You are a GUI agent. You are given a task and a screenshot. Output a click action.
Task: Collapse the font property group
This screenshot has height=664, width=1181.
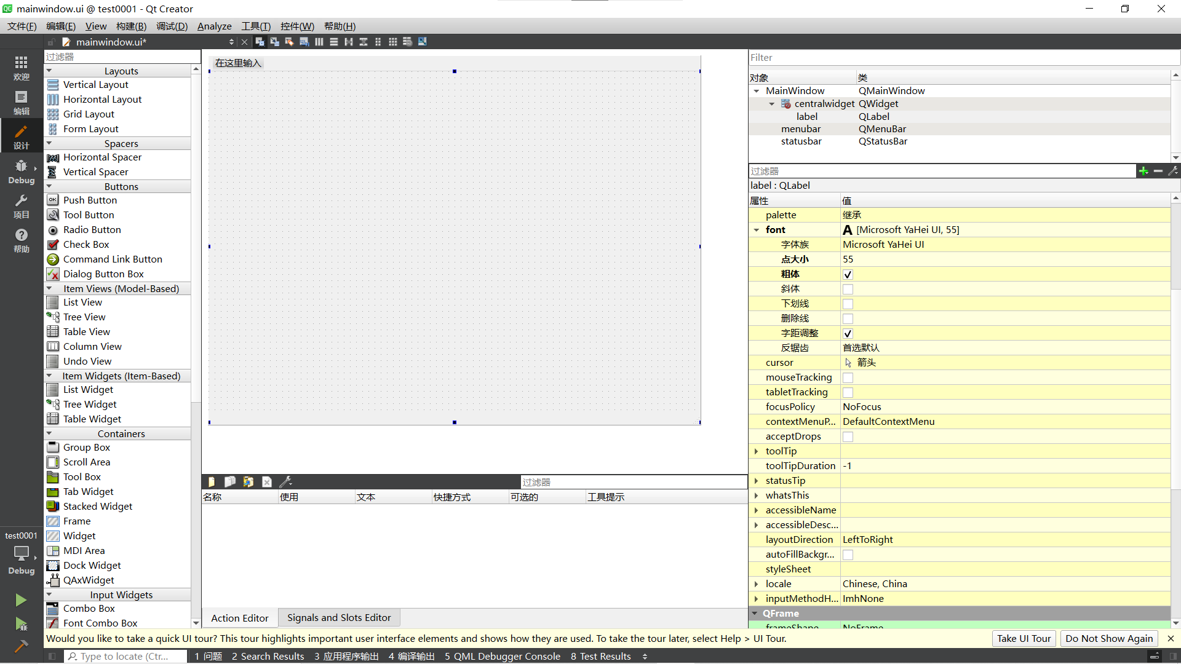pos(757,230)
